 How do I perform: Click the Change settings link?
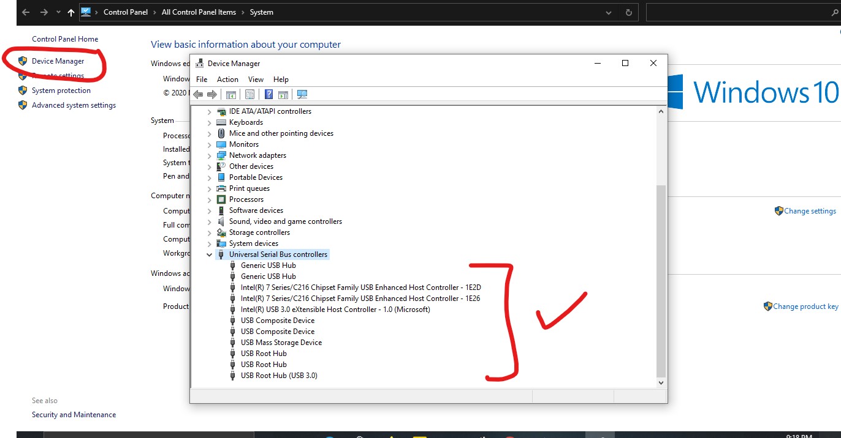click(810, 211)
